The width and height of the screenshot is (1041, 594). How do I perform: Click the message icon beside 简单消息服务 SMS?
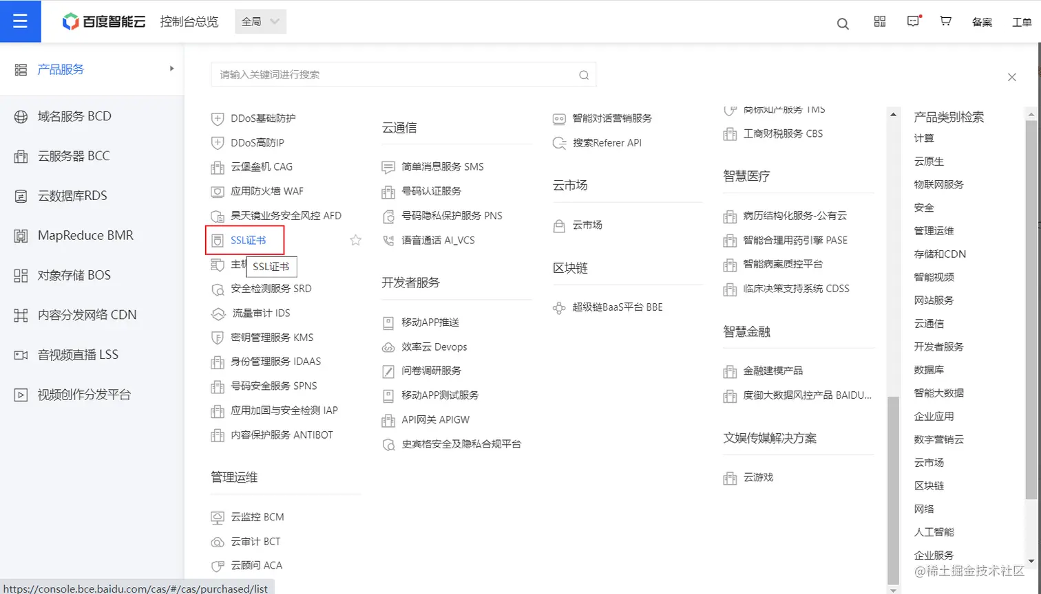(388, 167)
